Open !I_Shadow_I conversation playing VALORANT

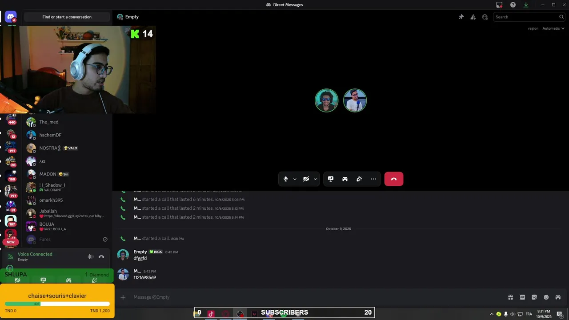pos(67,187)
